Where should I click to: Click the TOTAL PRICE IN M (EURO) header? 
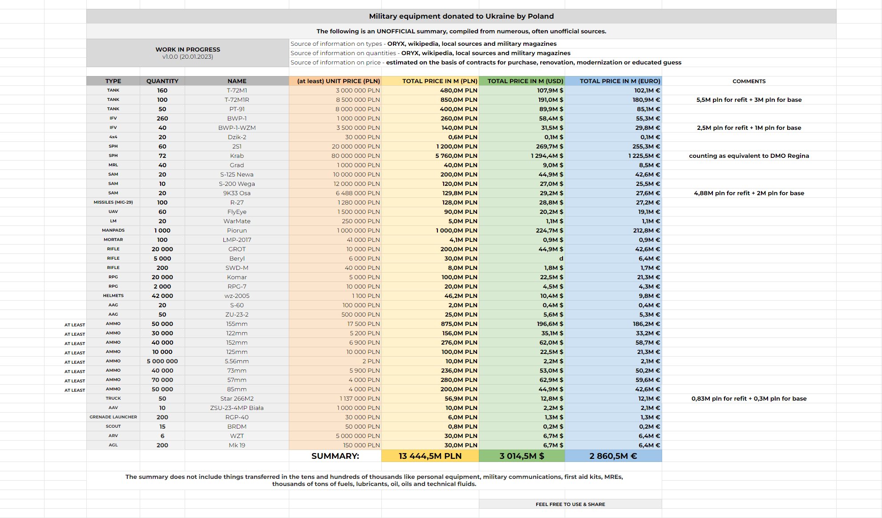[x=614, y=81]
